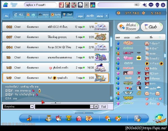The width and height of the screenshot is (168, 131).
Task: Click the chat log scrollbar handle
Action: [111, 98]
